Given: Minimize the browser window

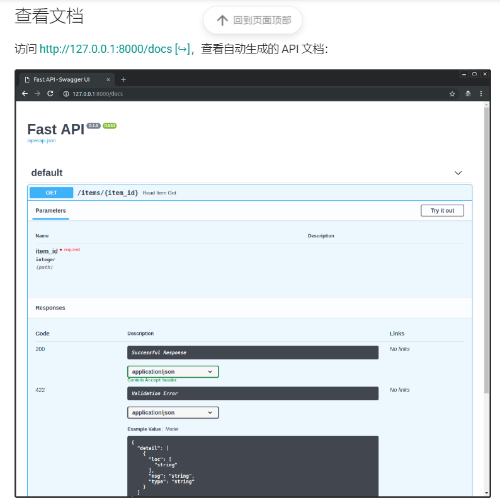Looking at the screenshot, I should (464, 74).
